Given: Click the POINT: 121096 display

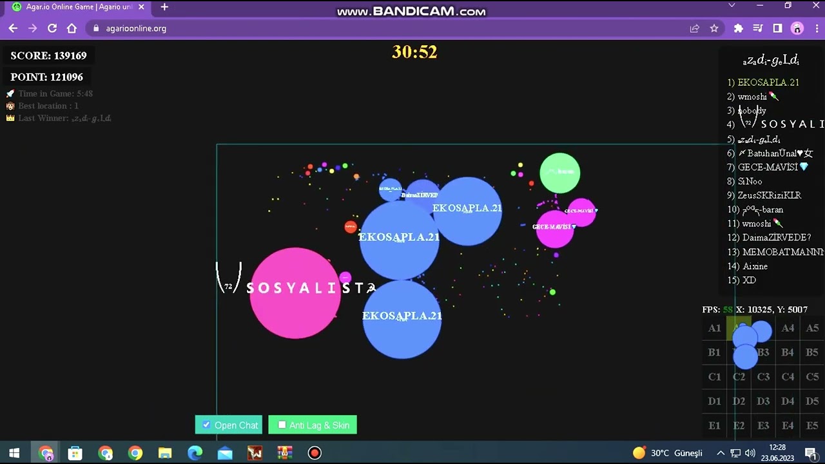Looking at the screenshot, I should [x=46, y=77].
